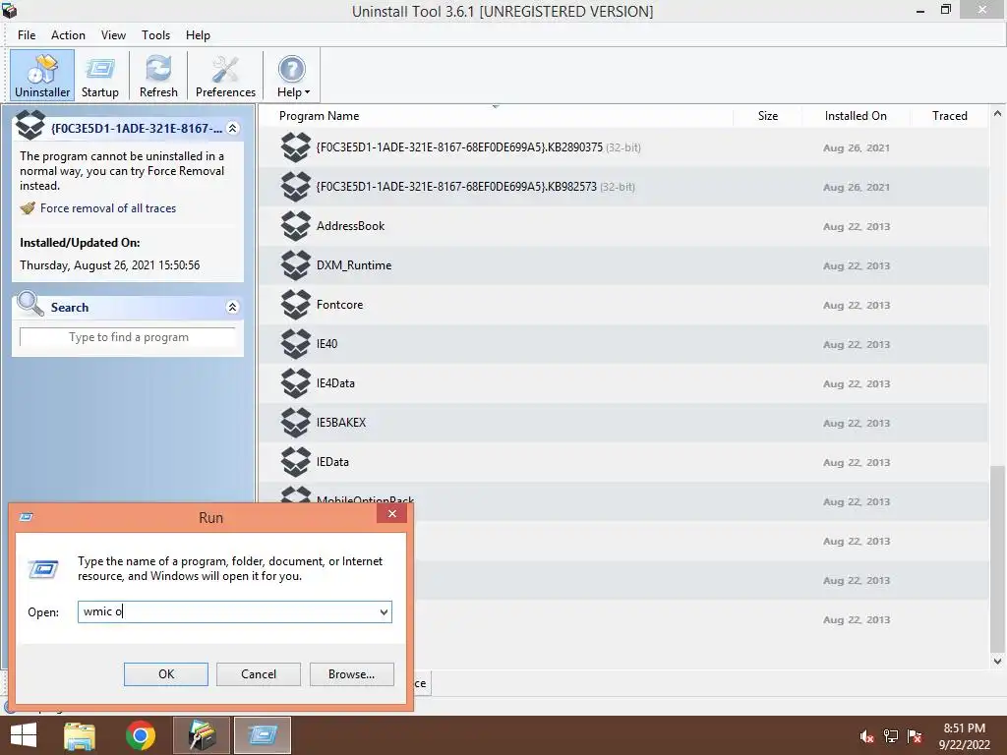Click the Search magnifier icon in side panel

tap(30, 305)
